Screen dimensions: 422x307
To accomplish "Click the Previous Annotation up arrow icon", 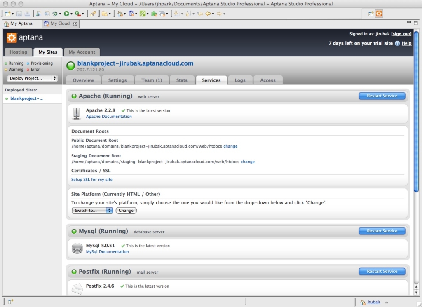I will click(x=188, y=14).
